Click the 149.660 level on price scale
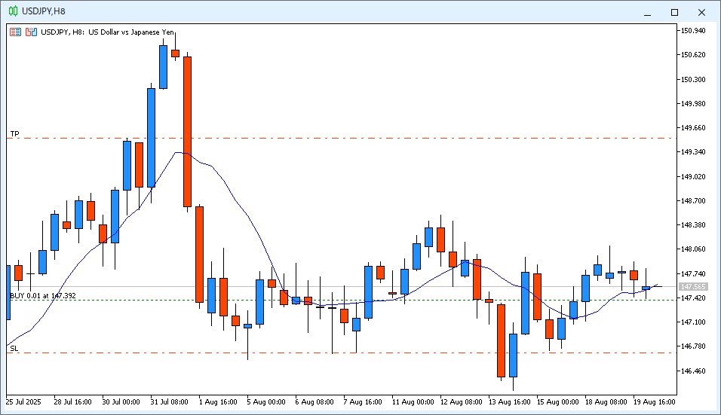721x415 pixels. click(x=693, y=128)
